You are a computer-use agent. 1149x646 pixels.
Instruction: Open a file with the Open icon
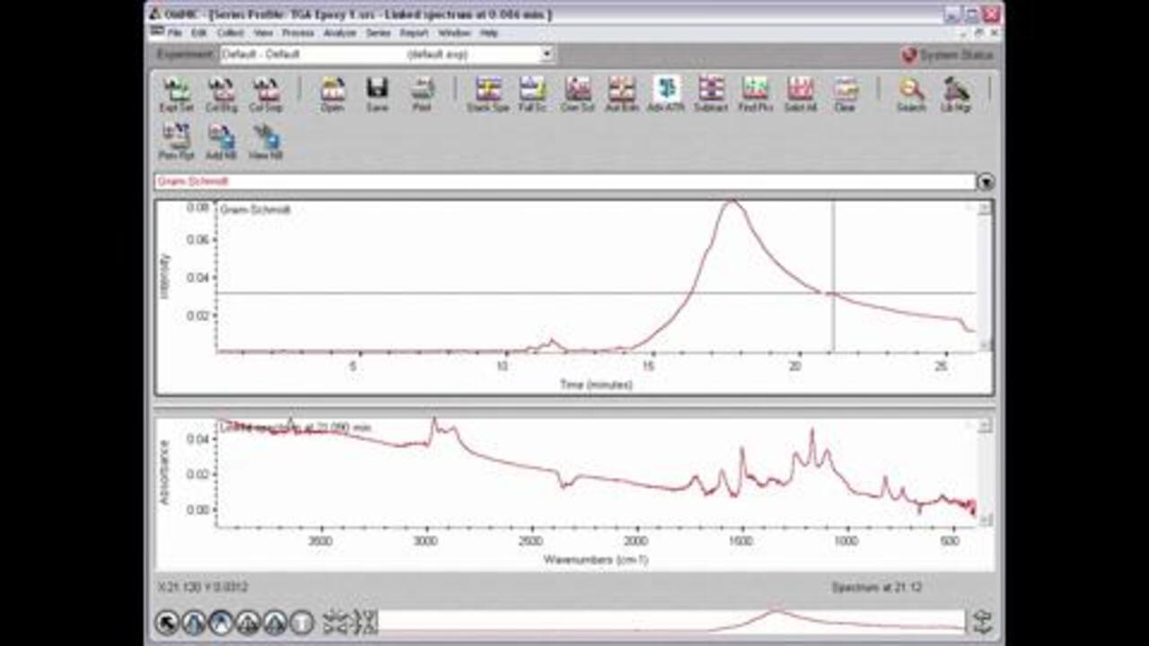click(x=332, y=93)
